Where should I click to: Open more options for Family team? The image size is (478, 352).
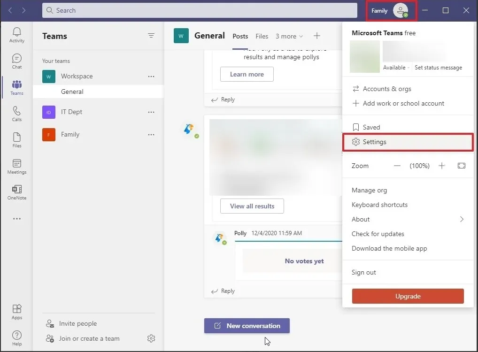(x=151, y=134)
